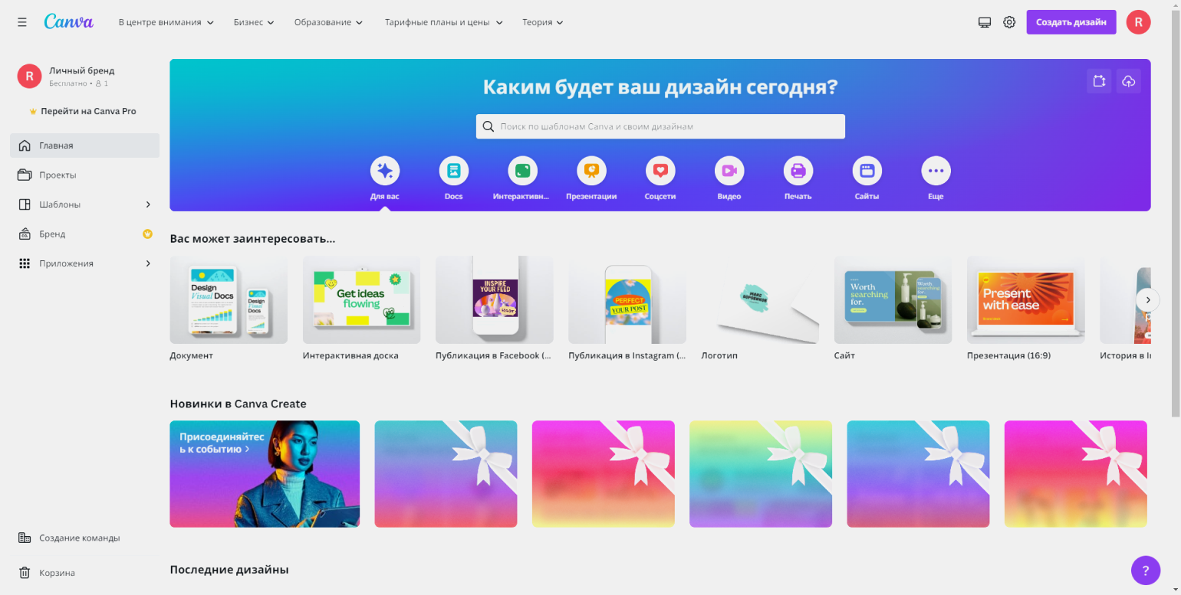
Task: Open the Публикация в Facebook thumbnail
Action: coord(495,299)
